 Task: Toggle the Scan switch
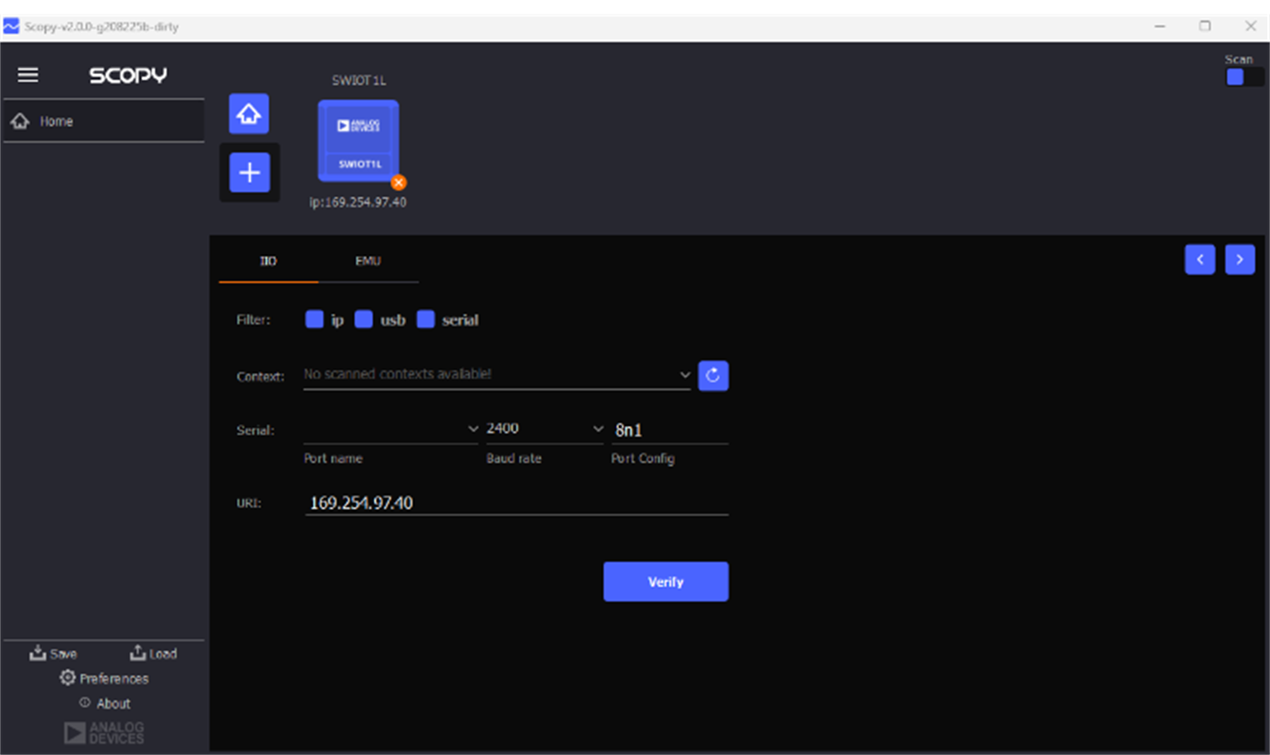(1243, 77)
